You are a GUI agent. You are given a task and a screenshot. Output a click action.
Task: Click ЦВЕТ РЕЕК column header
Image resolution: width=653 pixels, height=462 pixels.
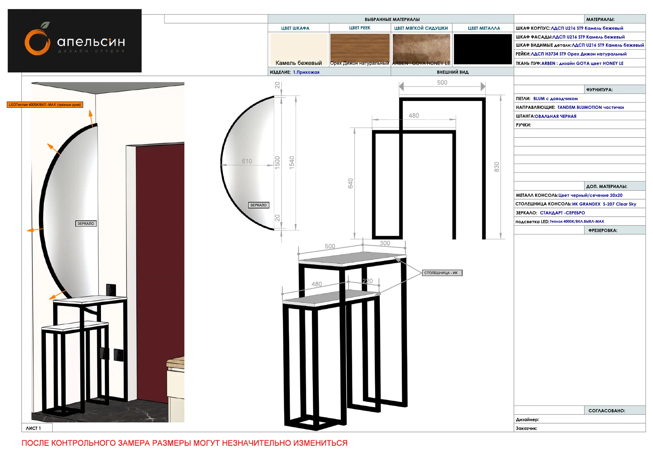click(x=360, y=28)
